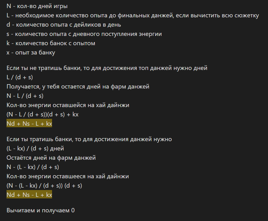Click the sentence starting 'Если ты тратишь банки'
268x221 pixels.
(x=89, y=139)
